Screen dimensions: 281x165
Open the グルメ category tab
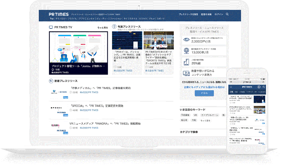tap(152, 19)
